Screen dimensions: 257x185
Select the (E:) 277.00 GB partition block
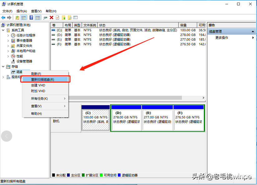coord(157,118)
